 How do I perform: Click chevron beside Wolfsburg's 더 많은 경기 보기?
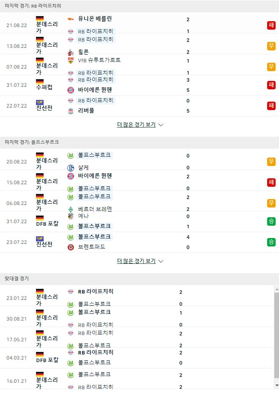click(x=161, y=261)
